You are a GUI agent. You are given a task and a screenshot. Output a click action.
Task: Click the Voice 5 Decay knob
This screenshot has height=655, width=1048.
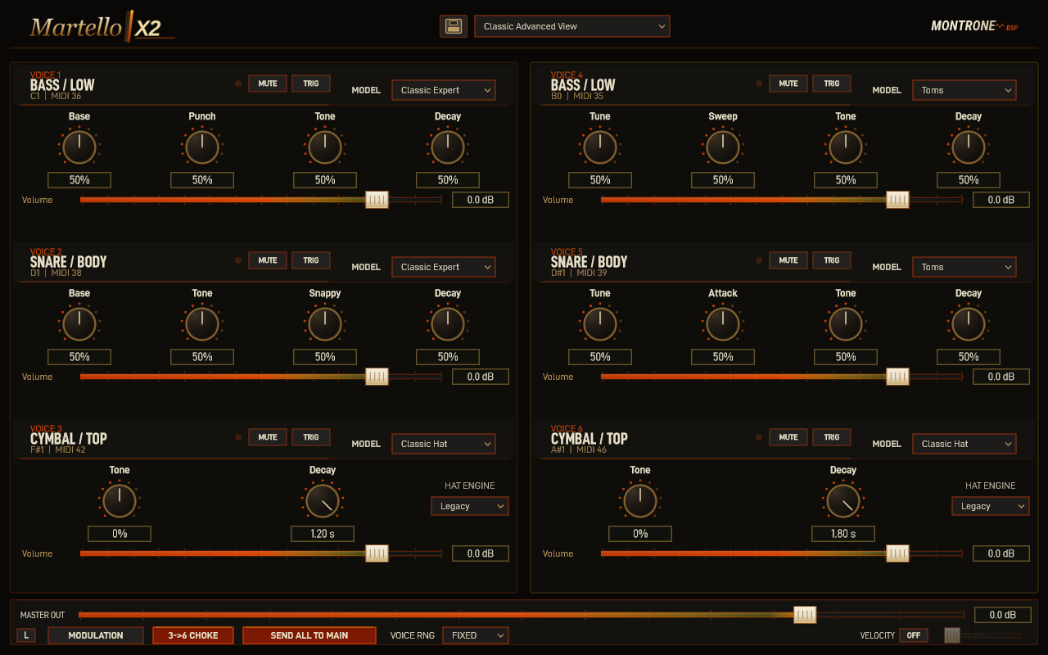point(969,324)
